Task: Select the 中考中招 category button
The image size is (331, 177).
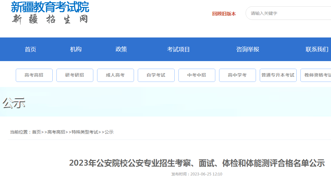Action: pos(197,75)
